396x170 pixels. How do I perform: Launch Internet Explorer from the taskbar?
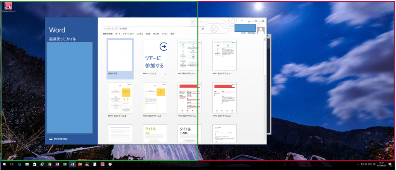click(42, 164)
